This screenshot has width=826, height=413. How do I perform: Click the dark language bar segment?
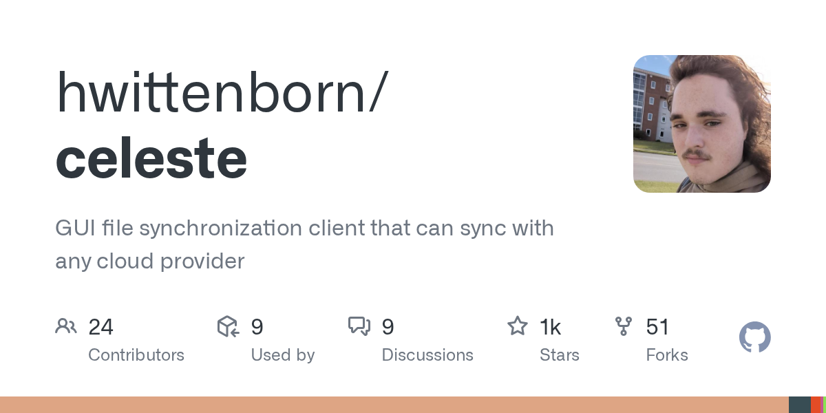800,405
